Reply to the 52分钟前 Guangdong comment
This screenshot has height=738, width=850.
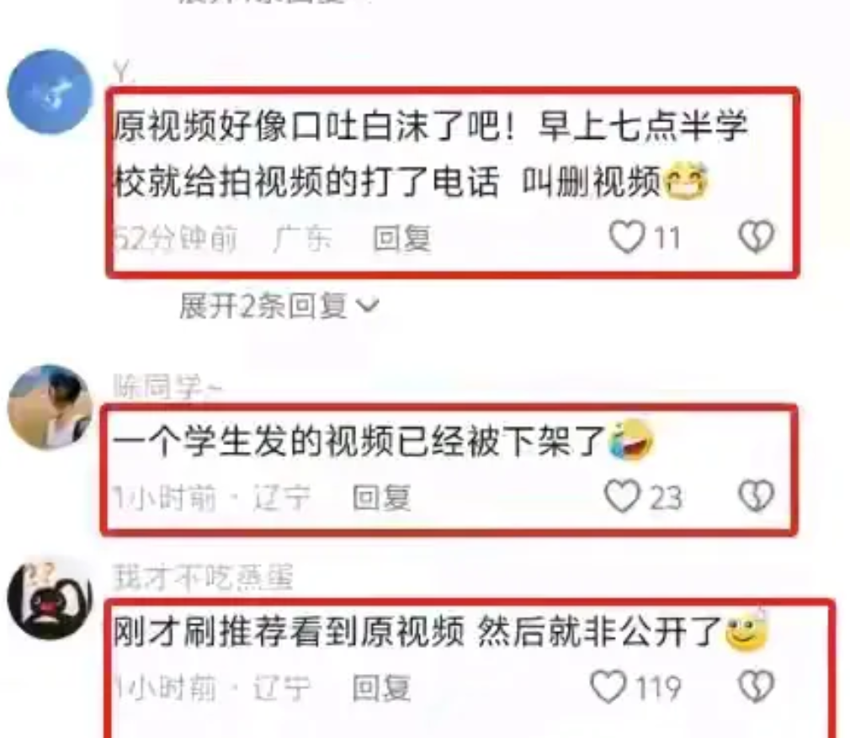pos(402,238)
